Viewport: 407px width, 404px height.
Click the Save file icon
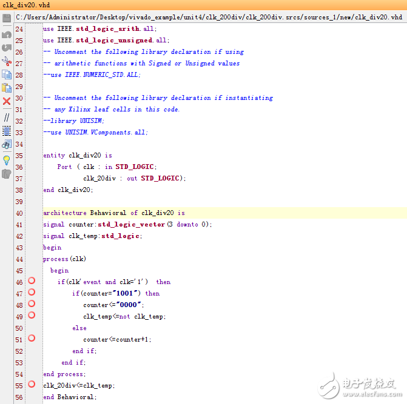click(x=7, y=19)
